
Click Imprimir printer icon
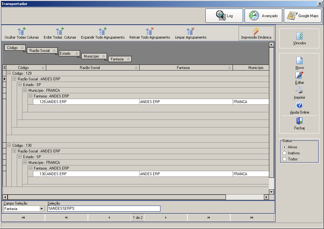(x=299, y=90)
